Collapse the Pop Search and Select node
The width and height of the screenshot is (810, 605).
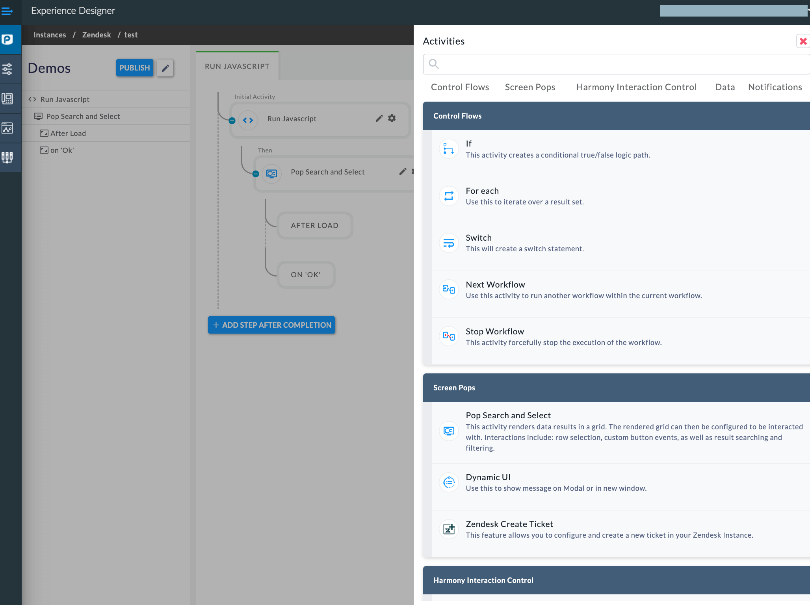(255, 174)
